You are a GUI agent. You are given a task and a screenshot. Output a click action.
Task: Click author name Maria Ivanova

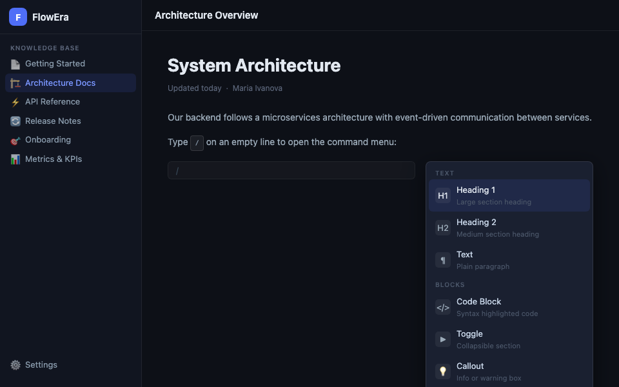(x=257, y=88)
